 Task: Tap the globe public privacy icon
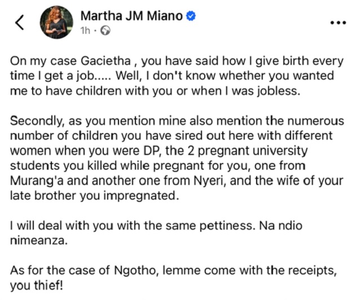(105, 31)
